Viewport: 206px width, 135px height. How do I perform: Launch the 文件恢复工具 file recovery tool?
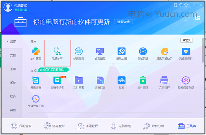(36, 101)
